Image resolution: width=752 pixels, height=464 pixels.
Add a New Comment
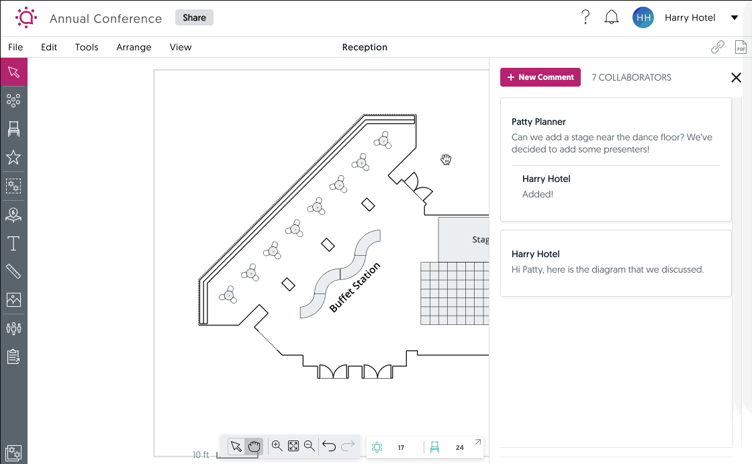(x=540, y=77)
